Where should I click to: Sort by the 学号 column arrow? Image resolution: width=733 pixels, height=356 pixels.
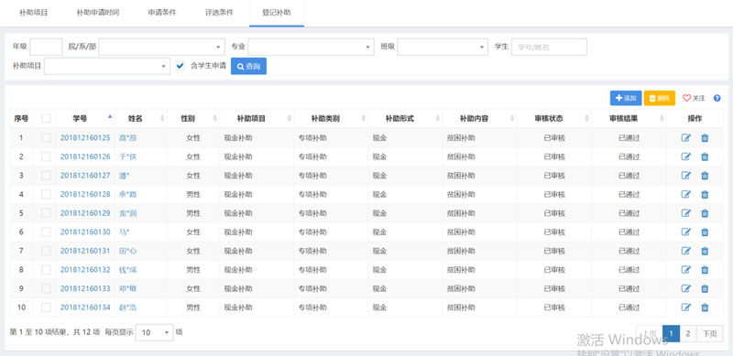click(x=110, y=117)
